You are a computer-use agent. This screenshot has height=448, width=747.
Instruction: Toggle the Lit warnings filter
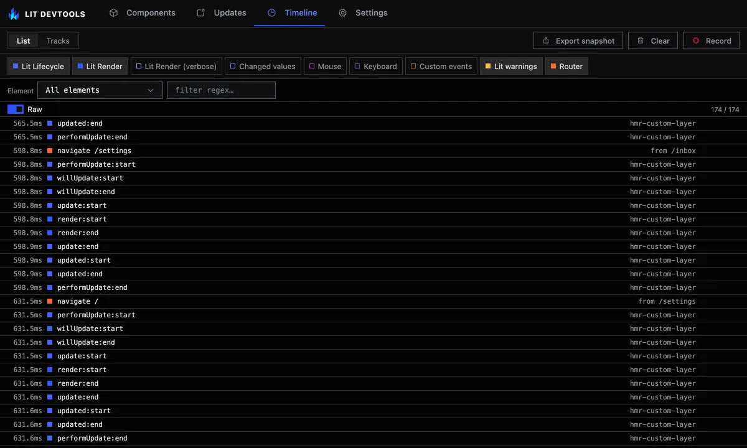511,67
